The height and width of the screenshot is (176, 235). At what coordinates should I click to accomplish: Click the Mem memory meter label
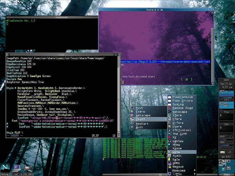coord(222,142)
